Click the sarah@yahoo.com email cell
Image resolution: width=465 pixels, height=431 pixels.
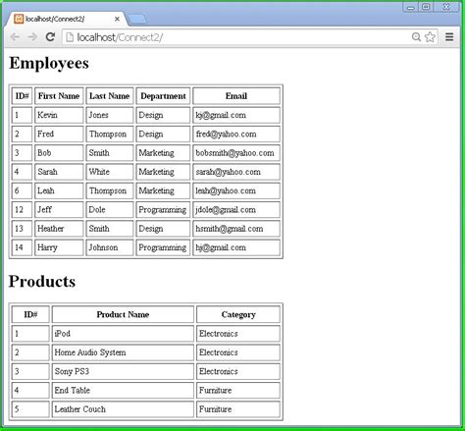(236, 172)
